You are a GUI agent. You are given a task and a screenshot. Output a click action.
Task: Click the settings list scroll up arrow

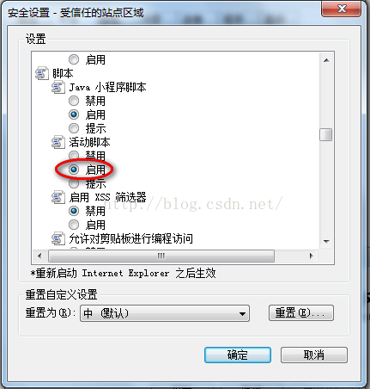point(326,60)
